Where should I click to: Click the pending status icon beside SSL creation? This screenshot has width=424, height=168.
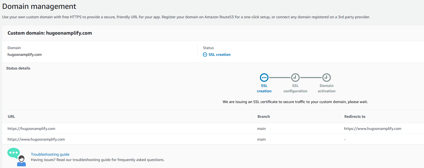pos(205,54)
